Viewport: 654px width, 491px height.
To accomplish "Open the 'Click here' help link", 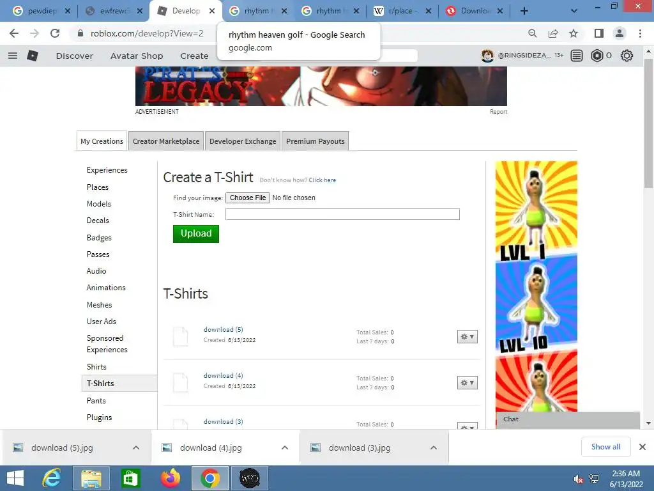I will point(322,180).
